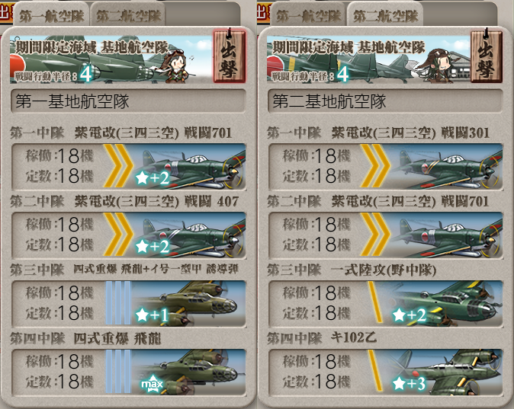Image resolution: width=514 pixels, height=409 pixels.
Task: Click the ★+3 improvement badge on キ102乙
Action: (x=409, y=383)
